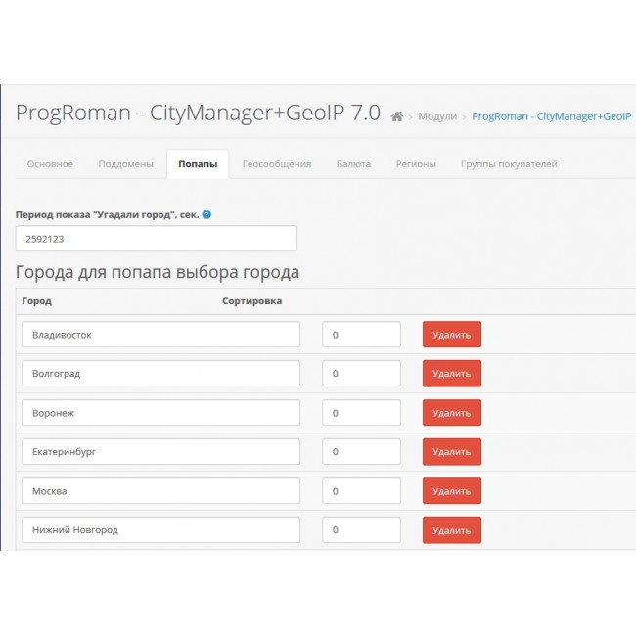636x636 pixels.
Task: Click the help icon beside period label
Action: click(x=206, y=214)
